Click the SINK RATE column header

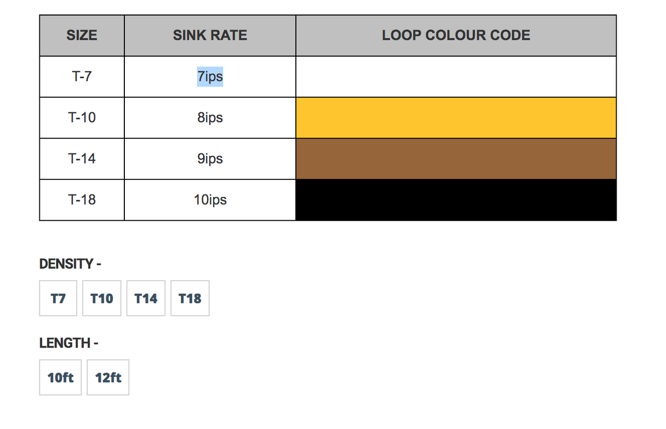tap(210, 36)
